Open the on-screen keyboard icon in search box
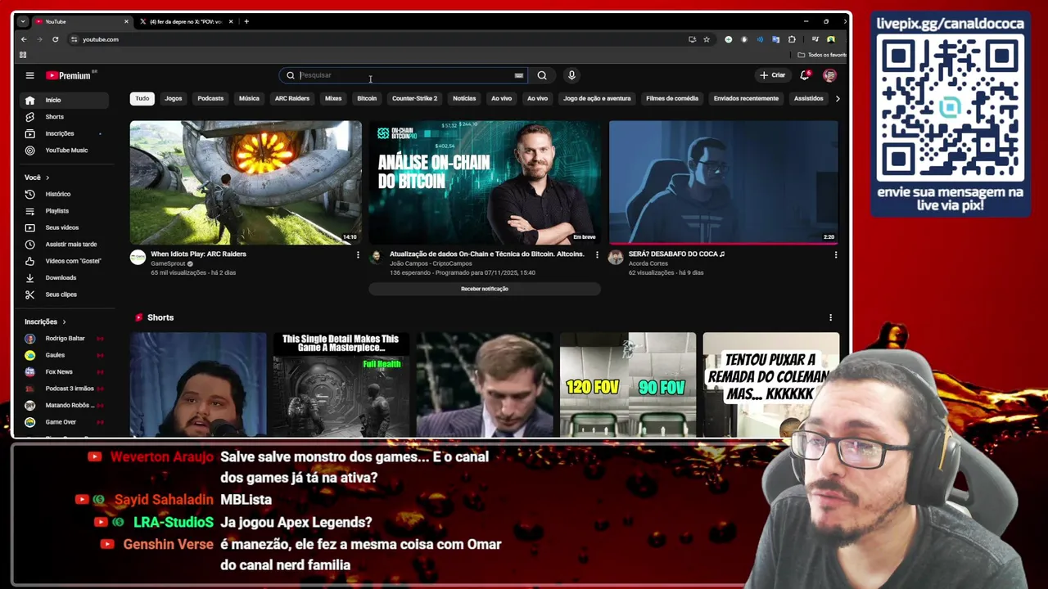The image size is (1048, 589). 518,75
